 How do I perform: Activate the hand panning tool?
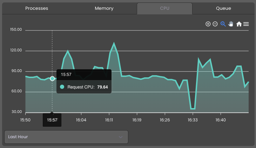tap(231, 24)
